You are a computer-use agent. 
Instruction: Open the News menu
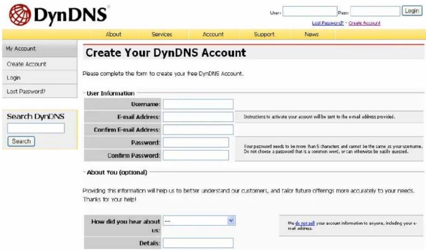coord(311,34)
